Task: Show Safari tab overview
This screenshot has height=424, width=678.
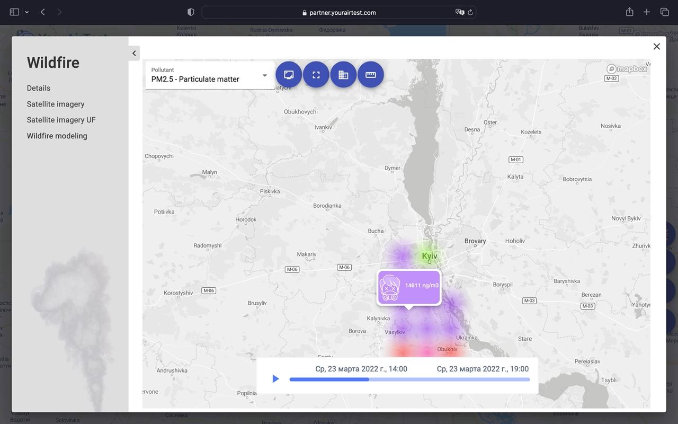Action: 664,12
